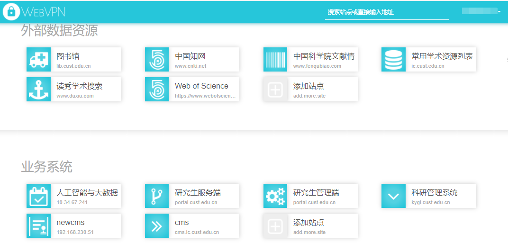Screen dimensions: 508x252
Task: Click the chevron-down icon for 科研管理系统
Action: click(x=393, y=196)
